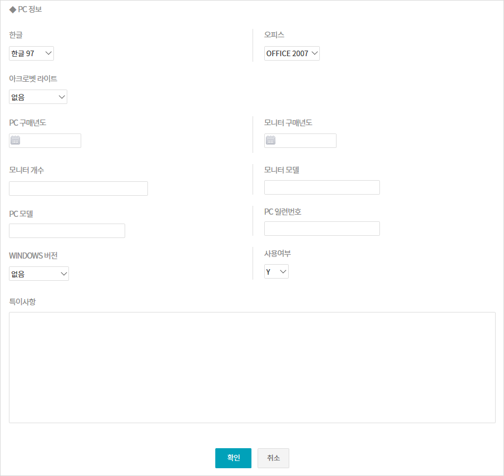Select the PC 일련번호 input box
The width and height of the screenshot is (504, 476).
tap(322, 229)
